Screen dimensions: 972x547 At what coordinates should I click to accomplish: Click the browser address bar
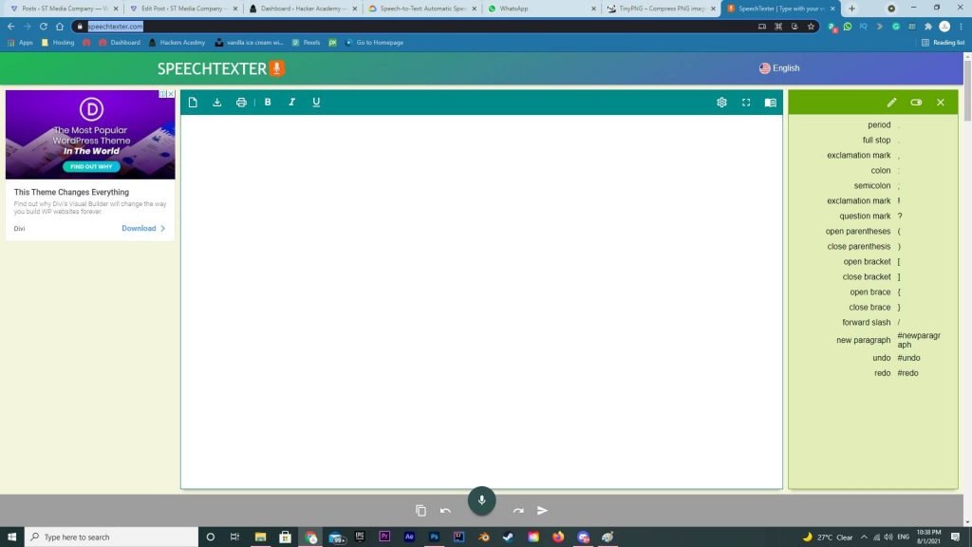click(x=416, y=27)
